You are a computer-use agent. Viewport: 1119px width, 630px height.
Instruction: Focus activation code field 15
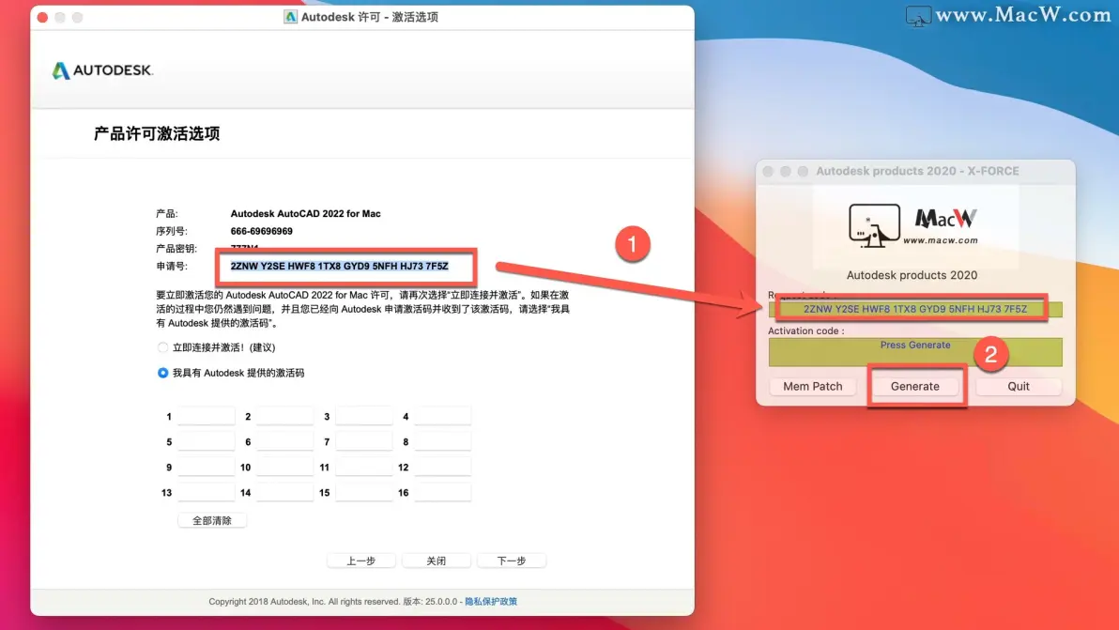pos(364,492)
